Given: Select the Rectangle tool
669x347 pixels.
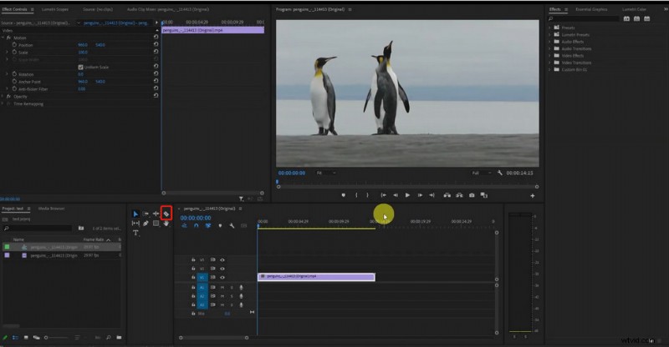Looking at the screenshot, I should 156,223.
